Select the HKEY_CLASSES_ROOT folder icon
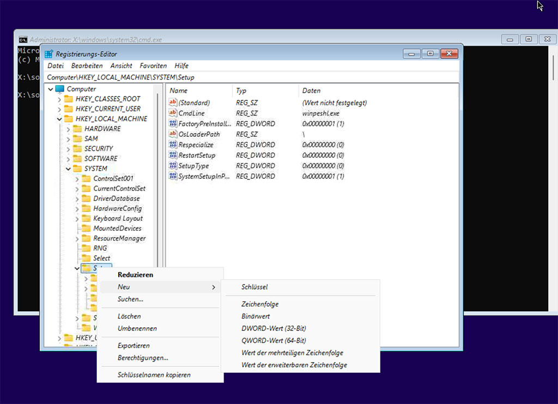558x404 pixels. click(x=69, y=99)
